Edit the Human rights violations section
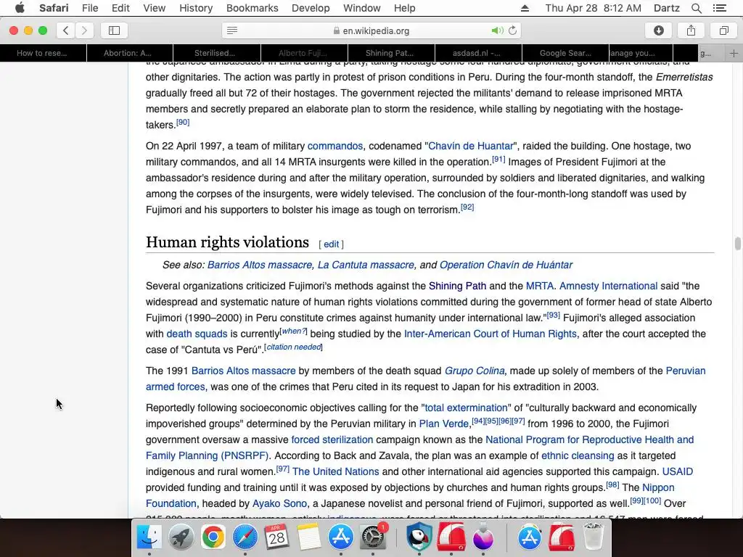Screen dimensions: 743x557 [x=331, y=244]
